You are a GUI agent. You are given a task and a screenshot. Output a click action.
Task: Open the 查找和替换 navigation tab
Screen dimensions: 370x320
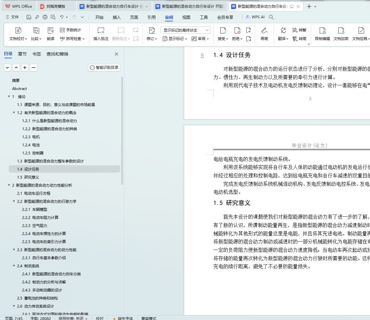click(x=57, y=54)
